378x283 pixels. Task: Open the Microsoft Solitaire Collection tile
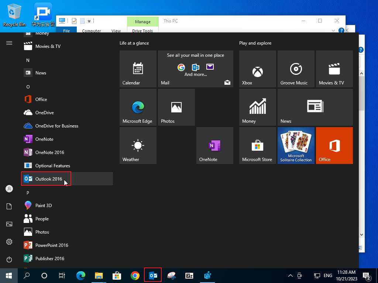(x=296, y=146)
